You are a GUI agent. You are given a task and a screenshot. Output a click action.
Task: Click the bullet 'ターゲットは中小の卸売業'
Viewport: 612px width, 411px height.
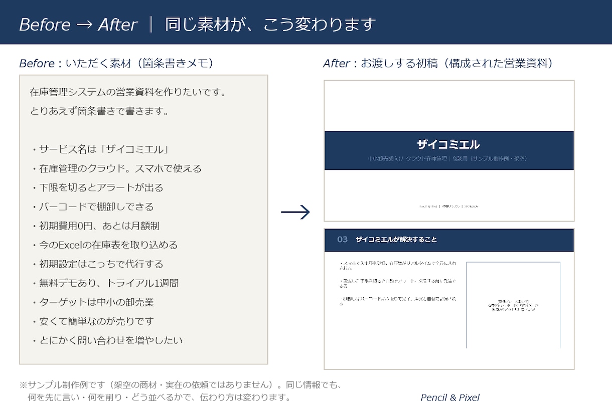[x=92, y=302]
